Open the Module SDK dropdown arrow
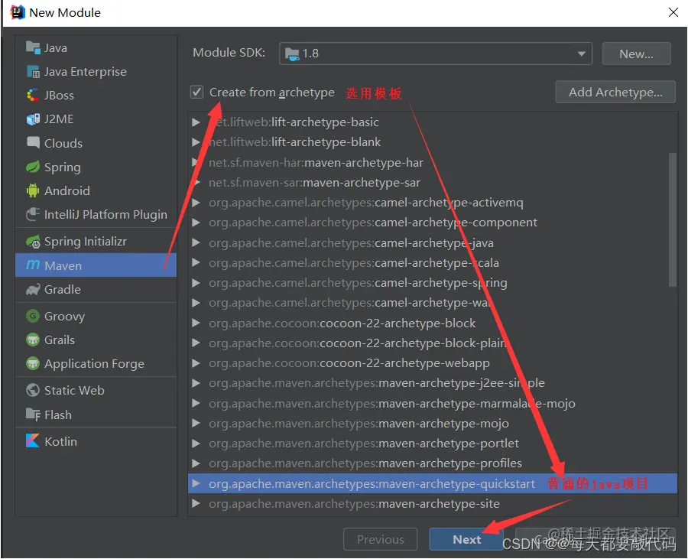Viewport: 688px width, 559px height. [x=582, y=54]
